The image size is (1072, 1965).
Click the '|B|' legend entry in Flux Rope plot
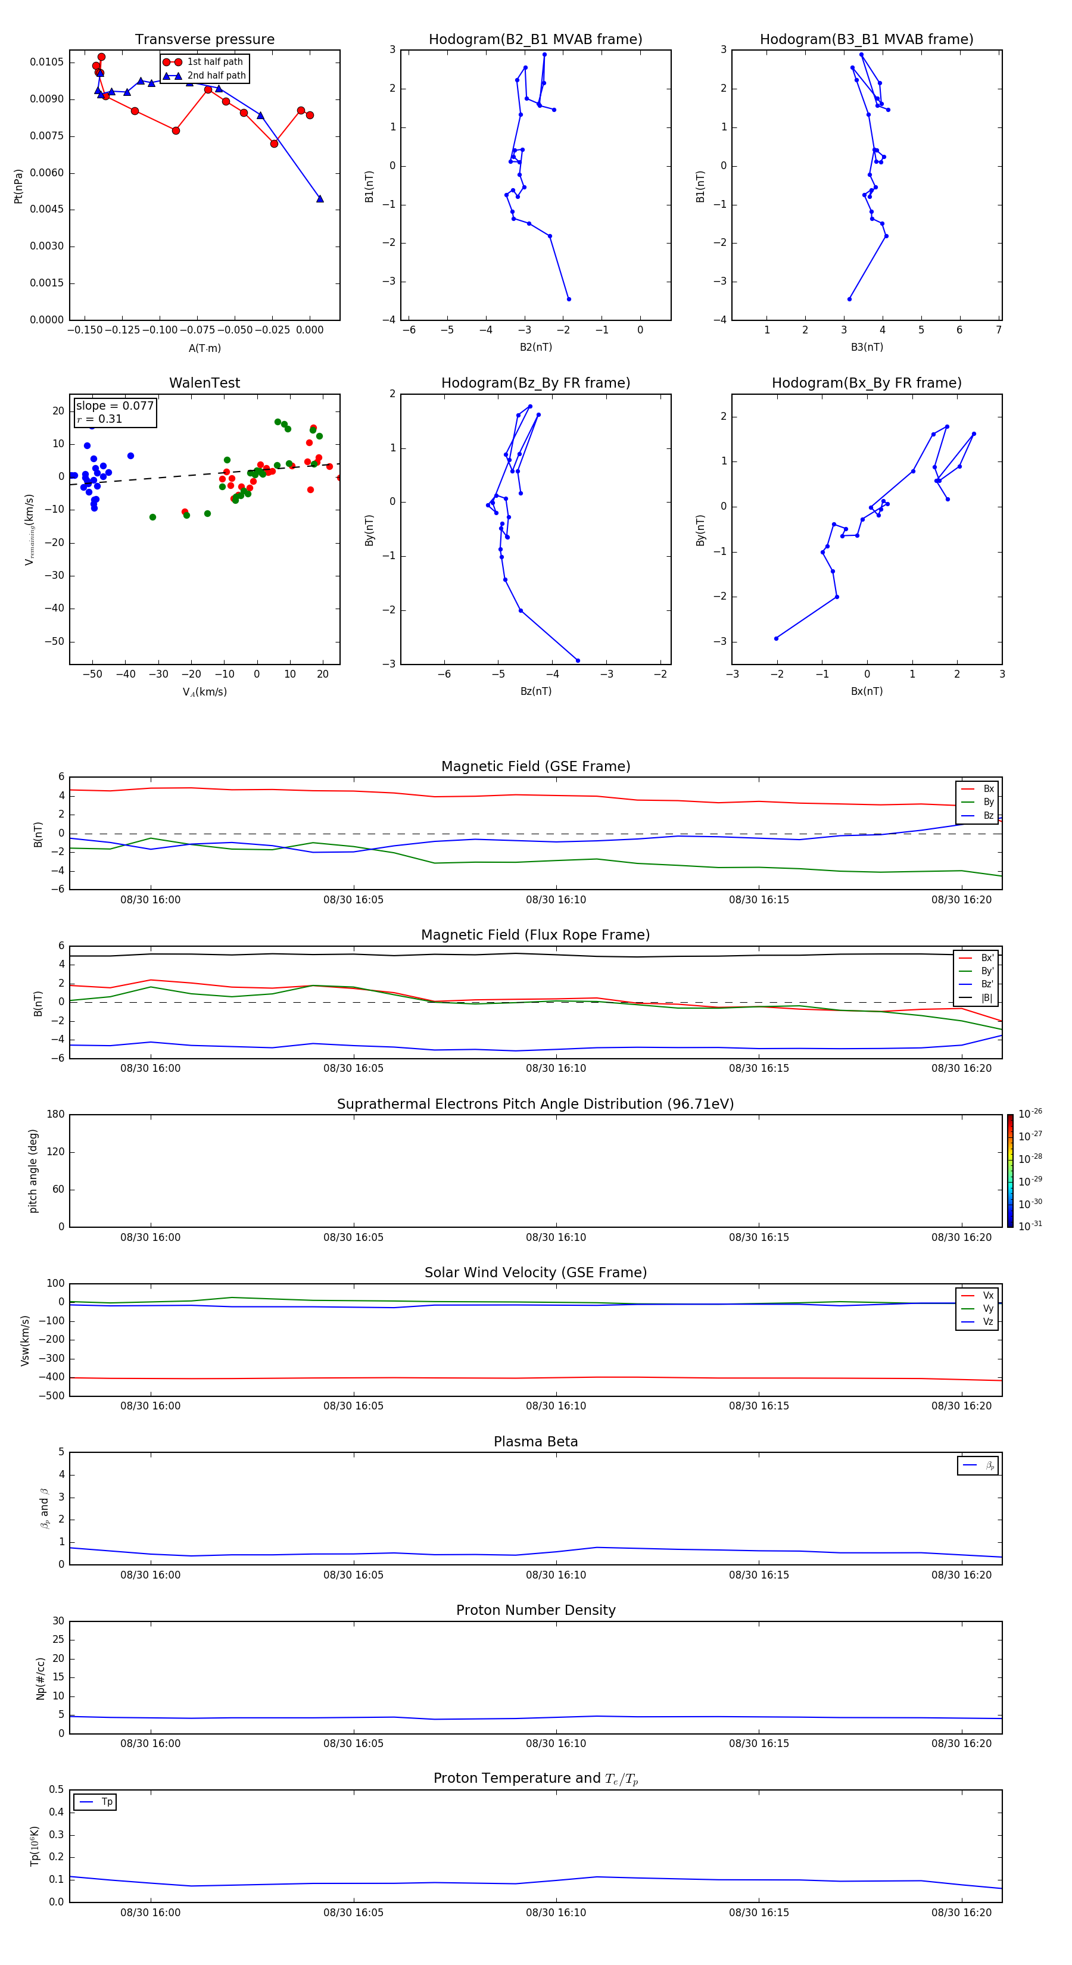[x=977, y=998]
